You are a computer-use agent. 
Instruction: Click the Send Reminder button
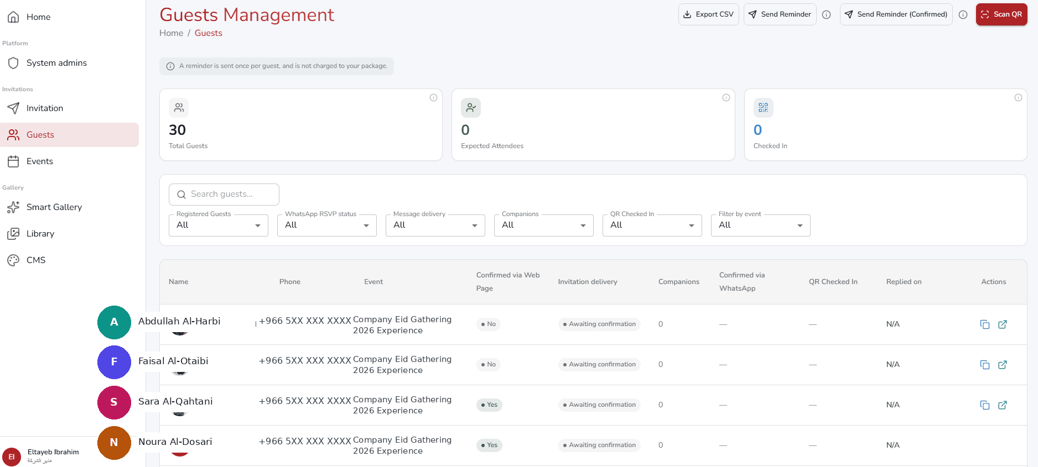tap(780, 14)
